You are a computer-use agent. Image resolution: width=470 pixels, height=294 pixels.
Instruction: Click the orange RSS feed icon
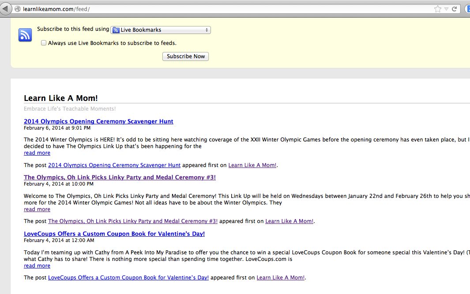click(25, 35)
